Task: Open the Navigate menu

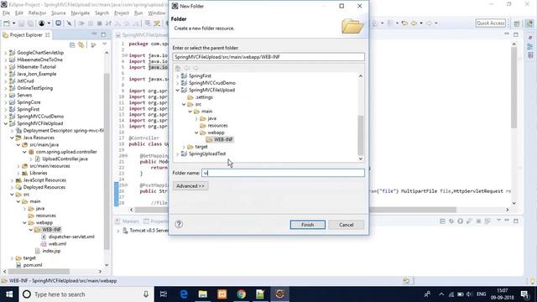Action: (81, 13)
